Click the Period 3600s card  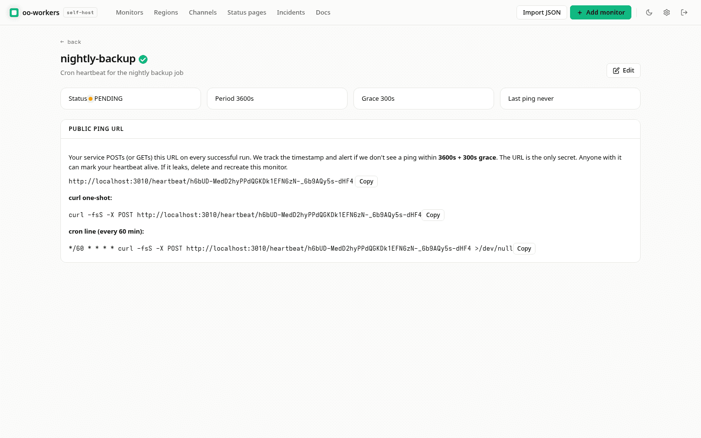pyautogui.click(x=277, y=99)
